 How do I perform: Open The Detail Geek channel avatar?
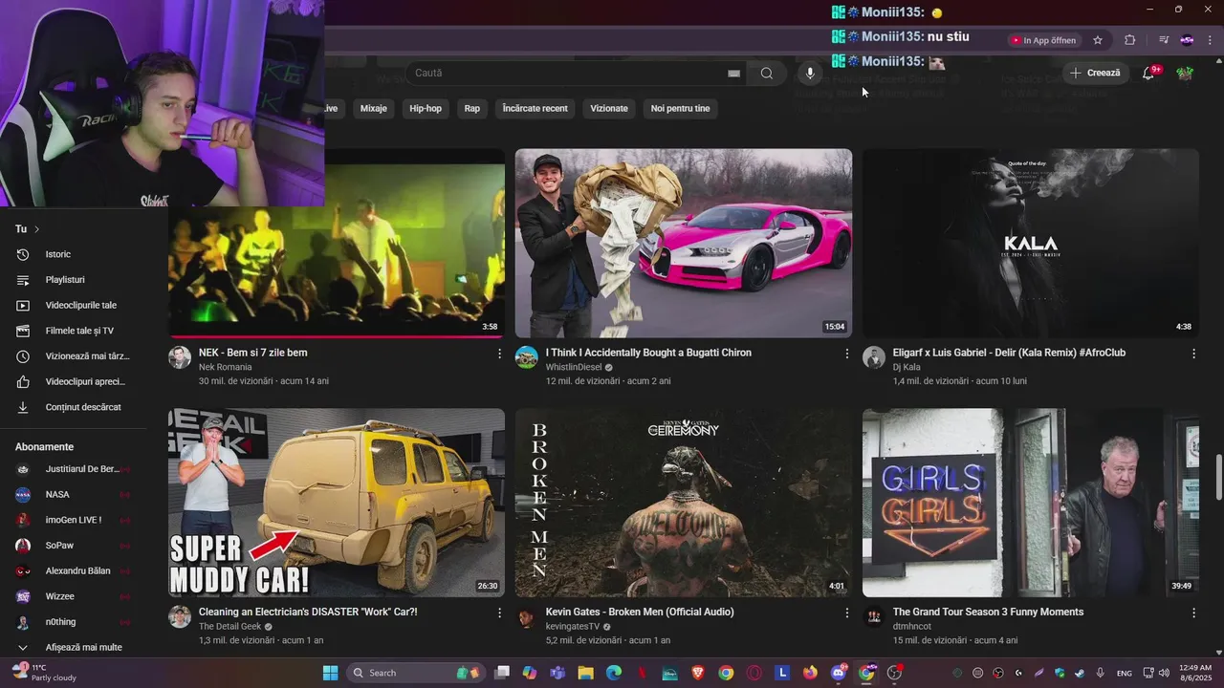(x=180, y=616)
